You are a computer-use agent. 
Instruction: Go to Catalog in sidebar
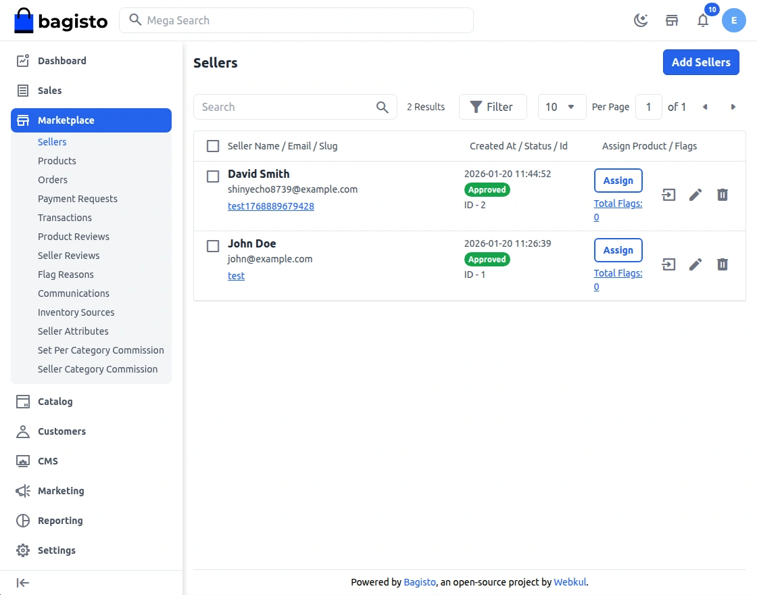55,402
